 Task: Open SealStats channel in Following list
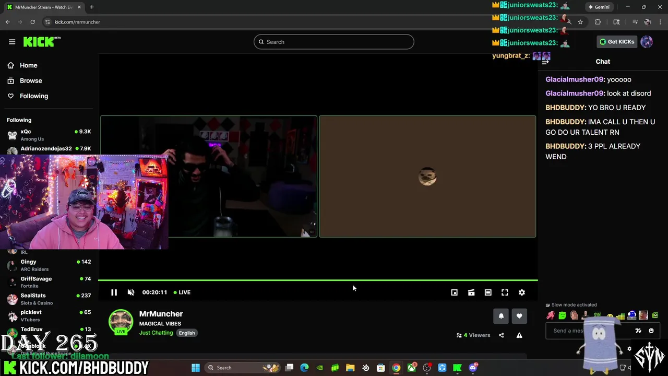tap(49, 299)
